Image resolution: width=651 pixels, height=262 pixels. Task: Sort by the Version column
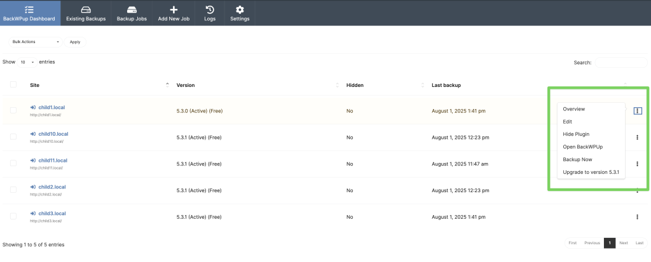tap(257, 85)
